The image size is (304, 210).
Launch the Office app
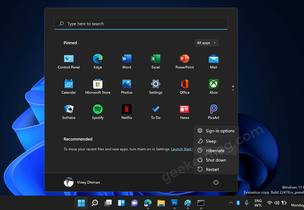(185, 87)
